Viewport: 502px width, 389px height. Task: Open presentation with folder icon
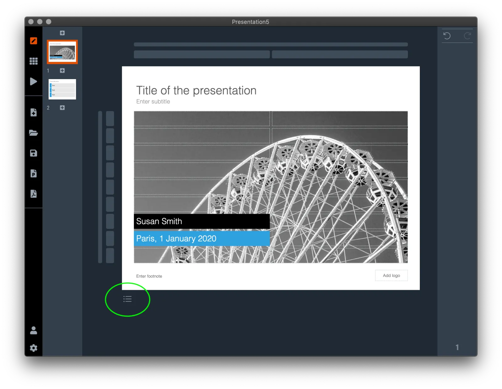point(34,133)
